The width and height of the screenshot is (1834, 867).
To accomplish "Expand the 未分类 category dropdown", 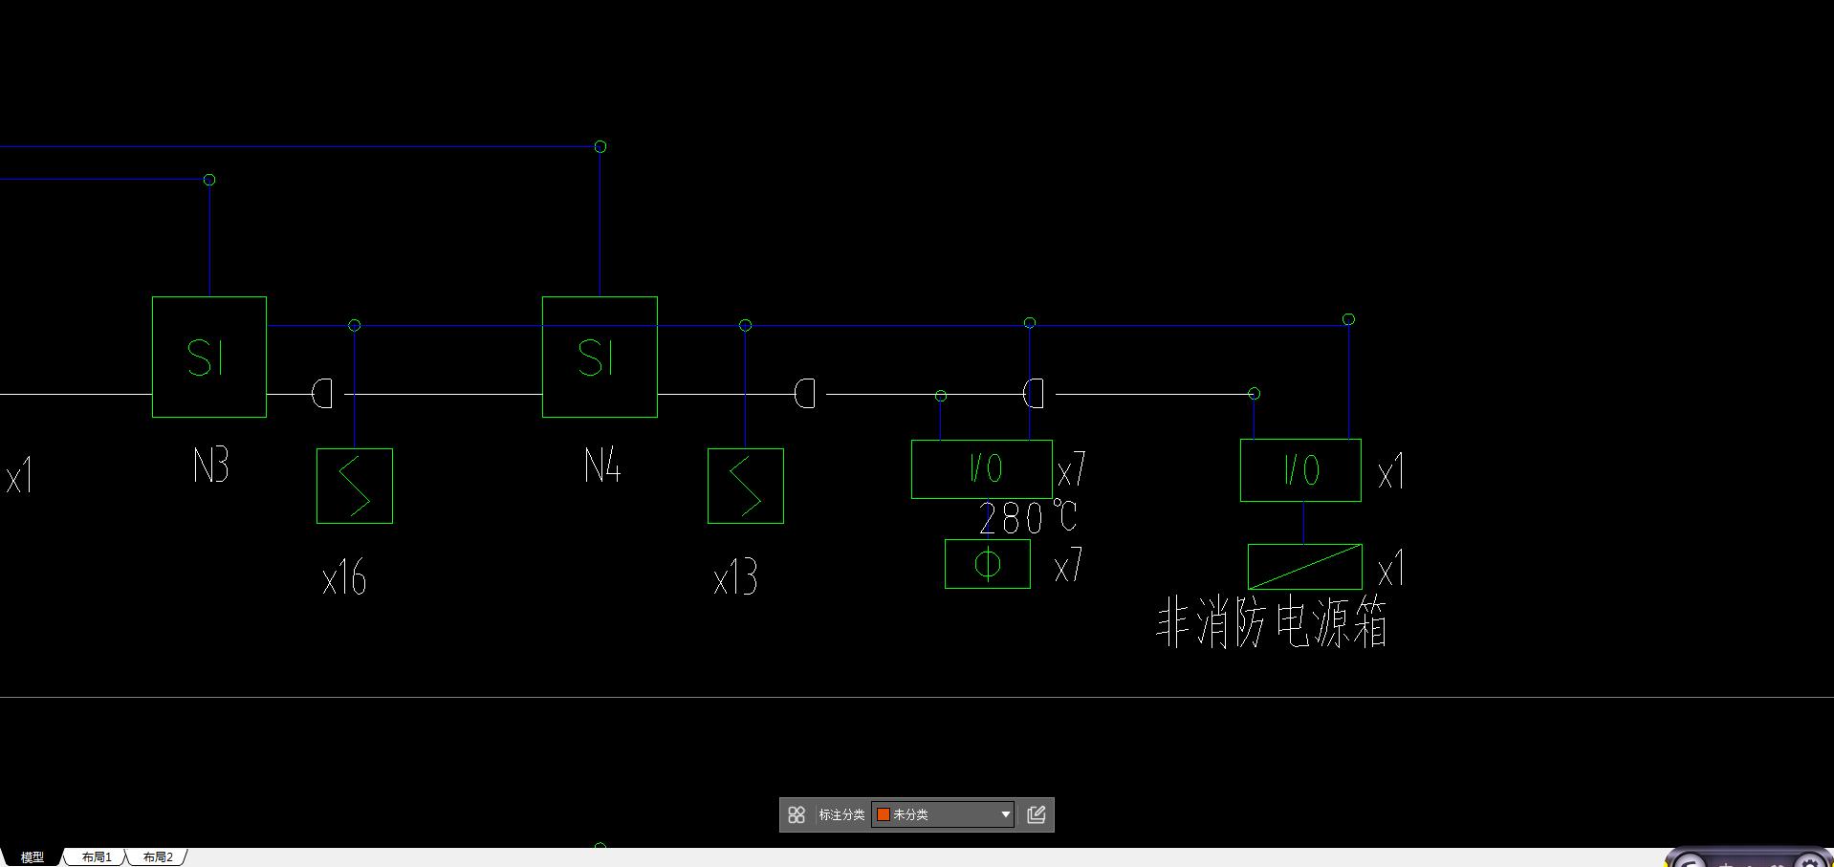I will point(1005,814).
